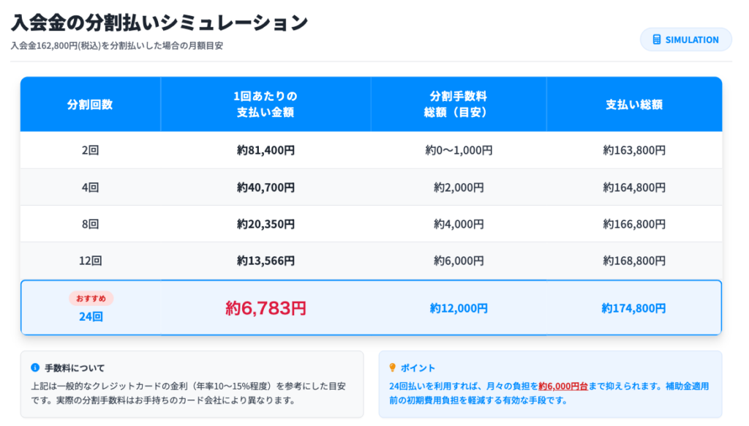
Task: Select the 1回あたりの支払い金額 column header
Action: (x=266, y=104)
